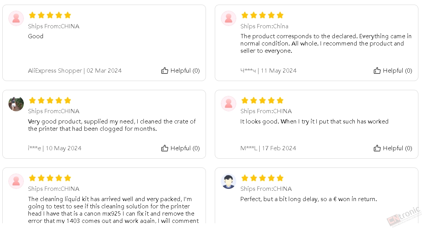The width and height of the screenshot is (423, 229).
Task: Open the AliExpress Shopper default avatar
Action: [x=16, y=18]
